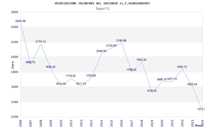Click the 2600 y-axis tick label

(x=14, y=12)
